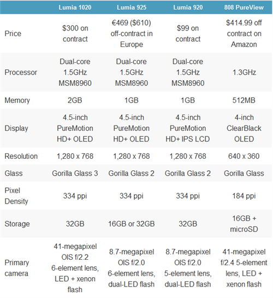Click the $300 on contract price cell
Screen dimensions: 273x298
tap(75, 34)
